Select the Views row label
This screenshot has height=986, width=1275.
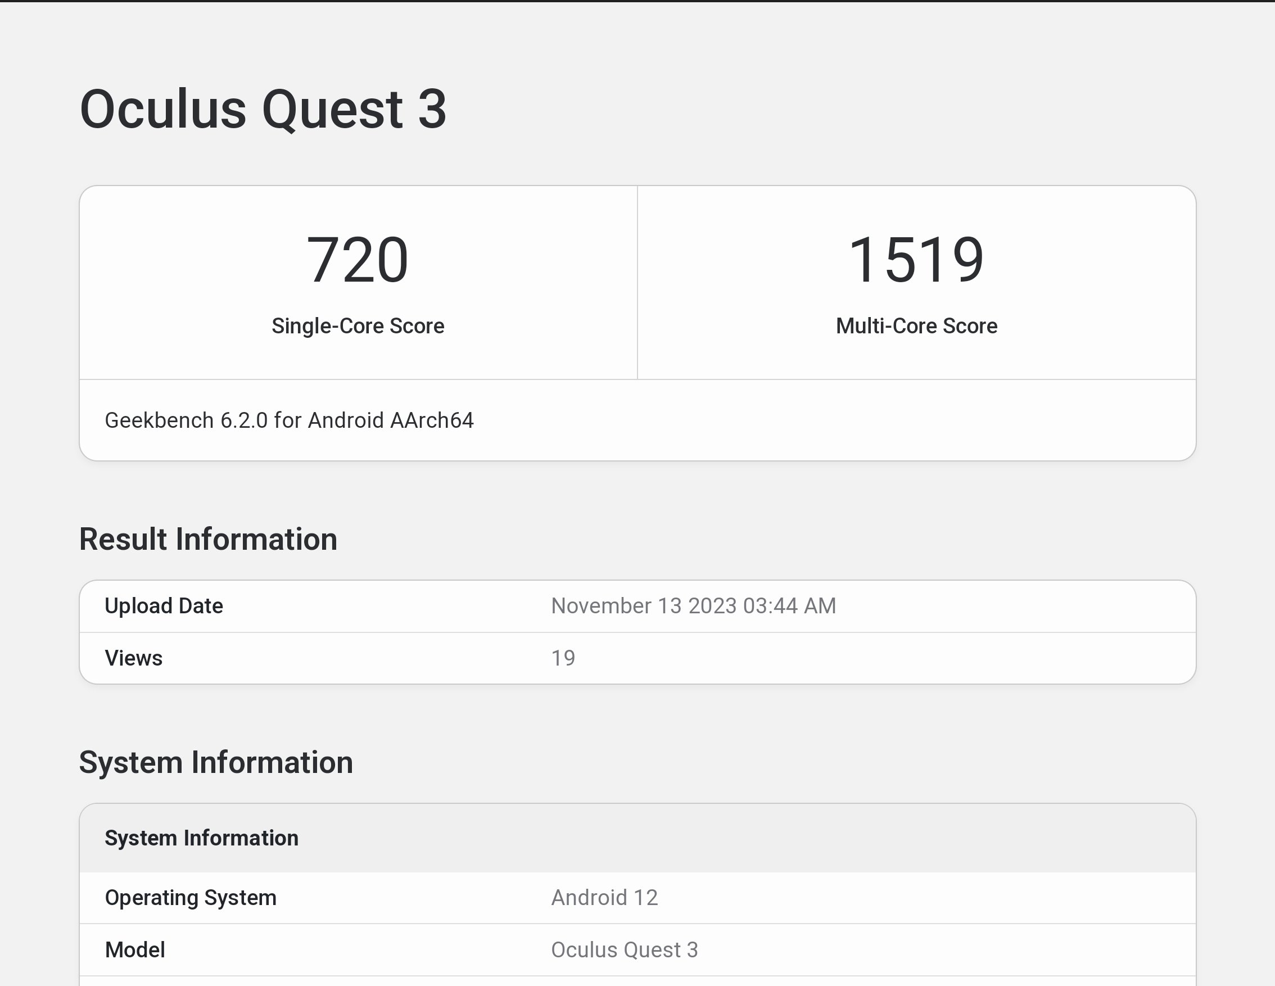point(134,658)
